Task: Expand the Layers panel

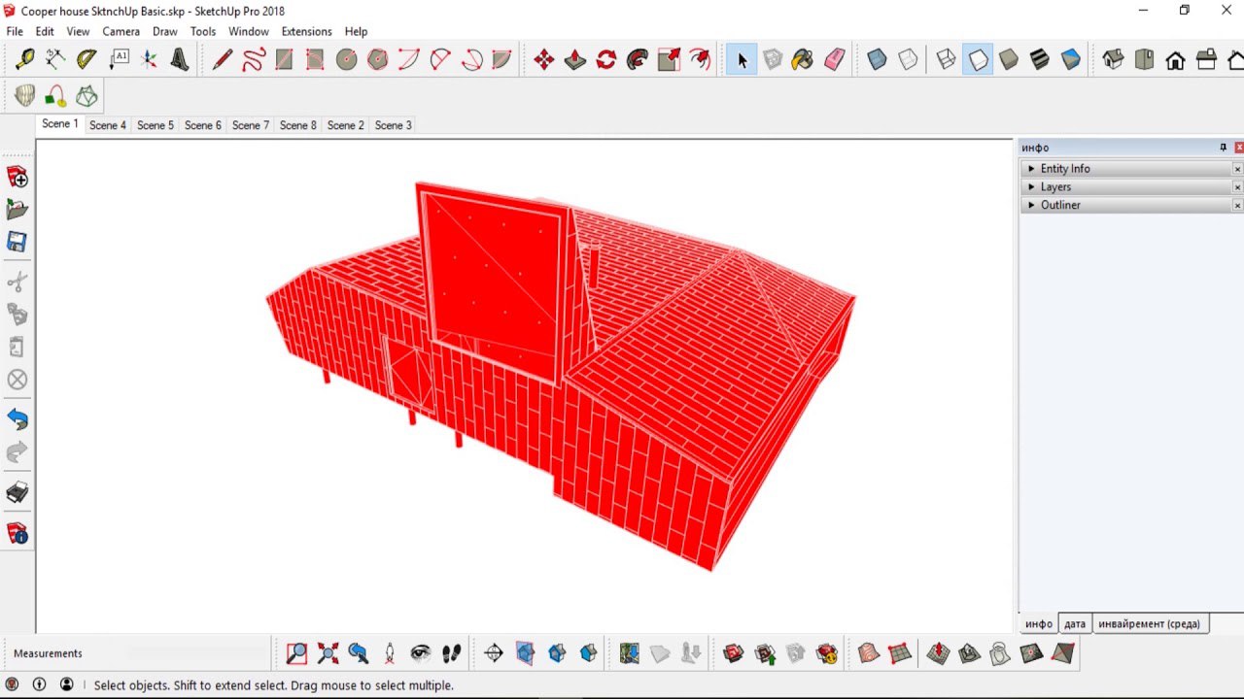Action: pyautogui.click(x=1128, y=186)
